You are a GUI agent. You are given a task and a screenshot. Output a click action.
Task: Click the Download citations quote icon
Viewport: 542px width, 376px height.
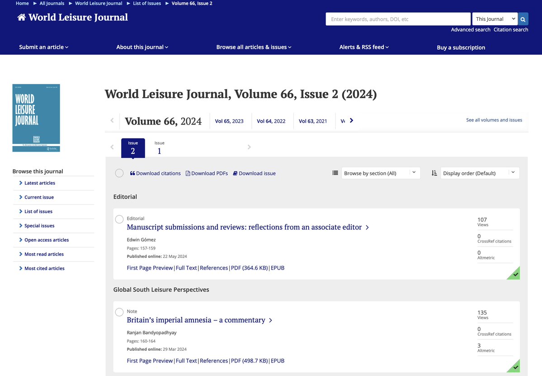pos(132,173)
